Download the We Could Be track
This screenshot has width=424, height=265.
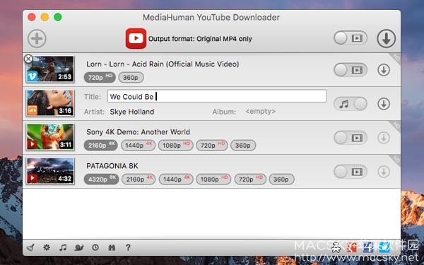coord(384,104)
